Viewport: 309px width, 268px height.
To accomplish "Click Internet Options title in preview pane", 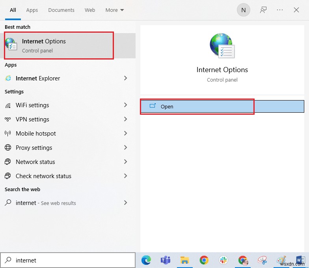I will tap(222, 70).
